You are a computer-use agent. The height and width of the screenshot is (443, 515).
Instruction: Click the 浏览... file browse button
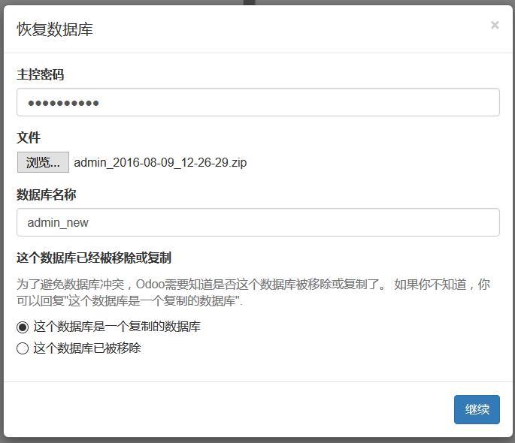tap(43, 162)
